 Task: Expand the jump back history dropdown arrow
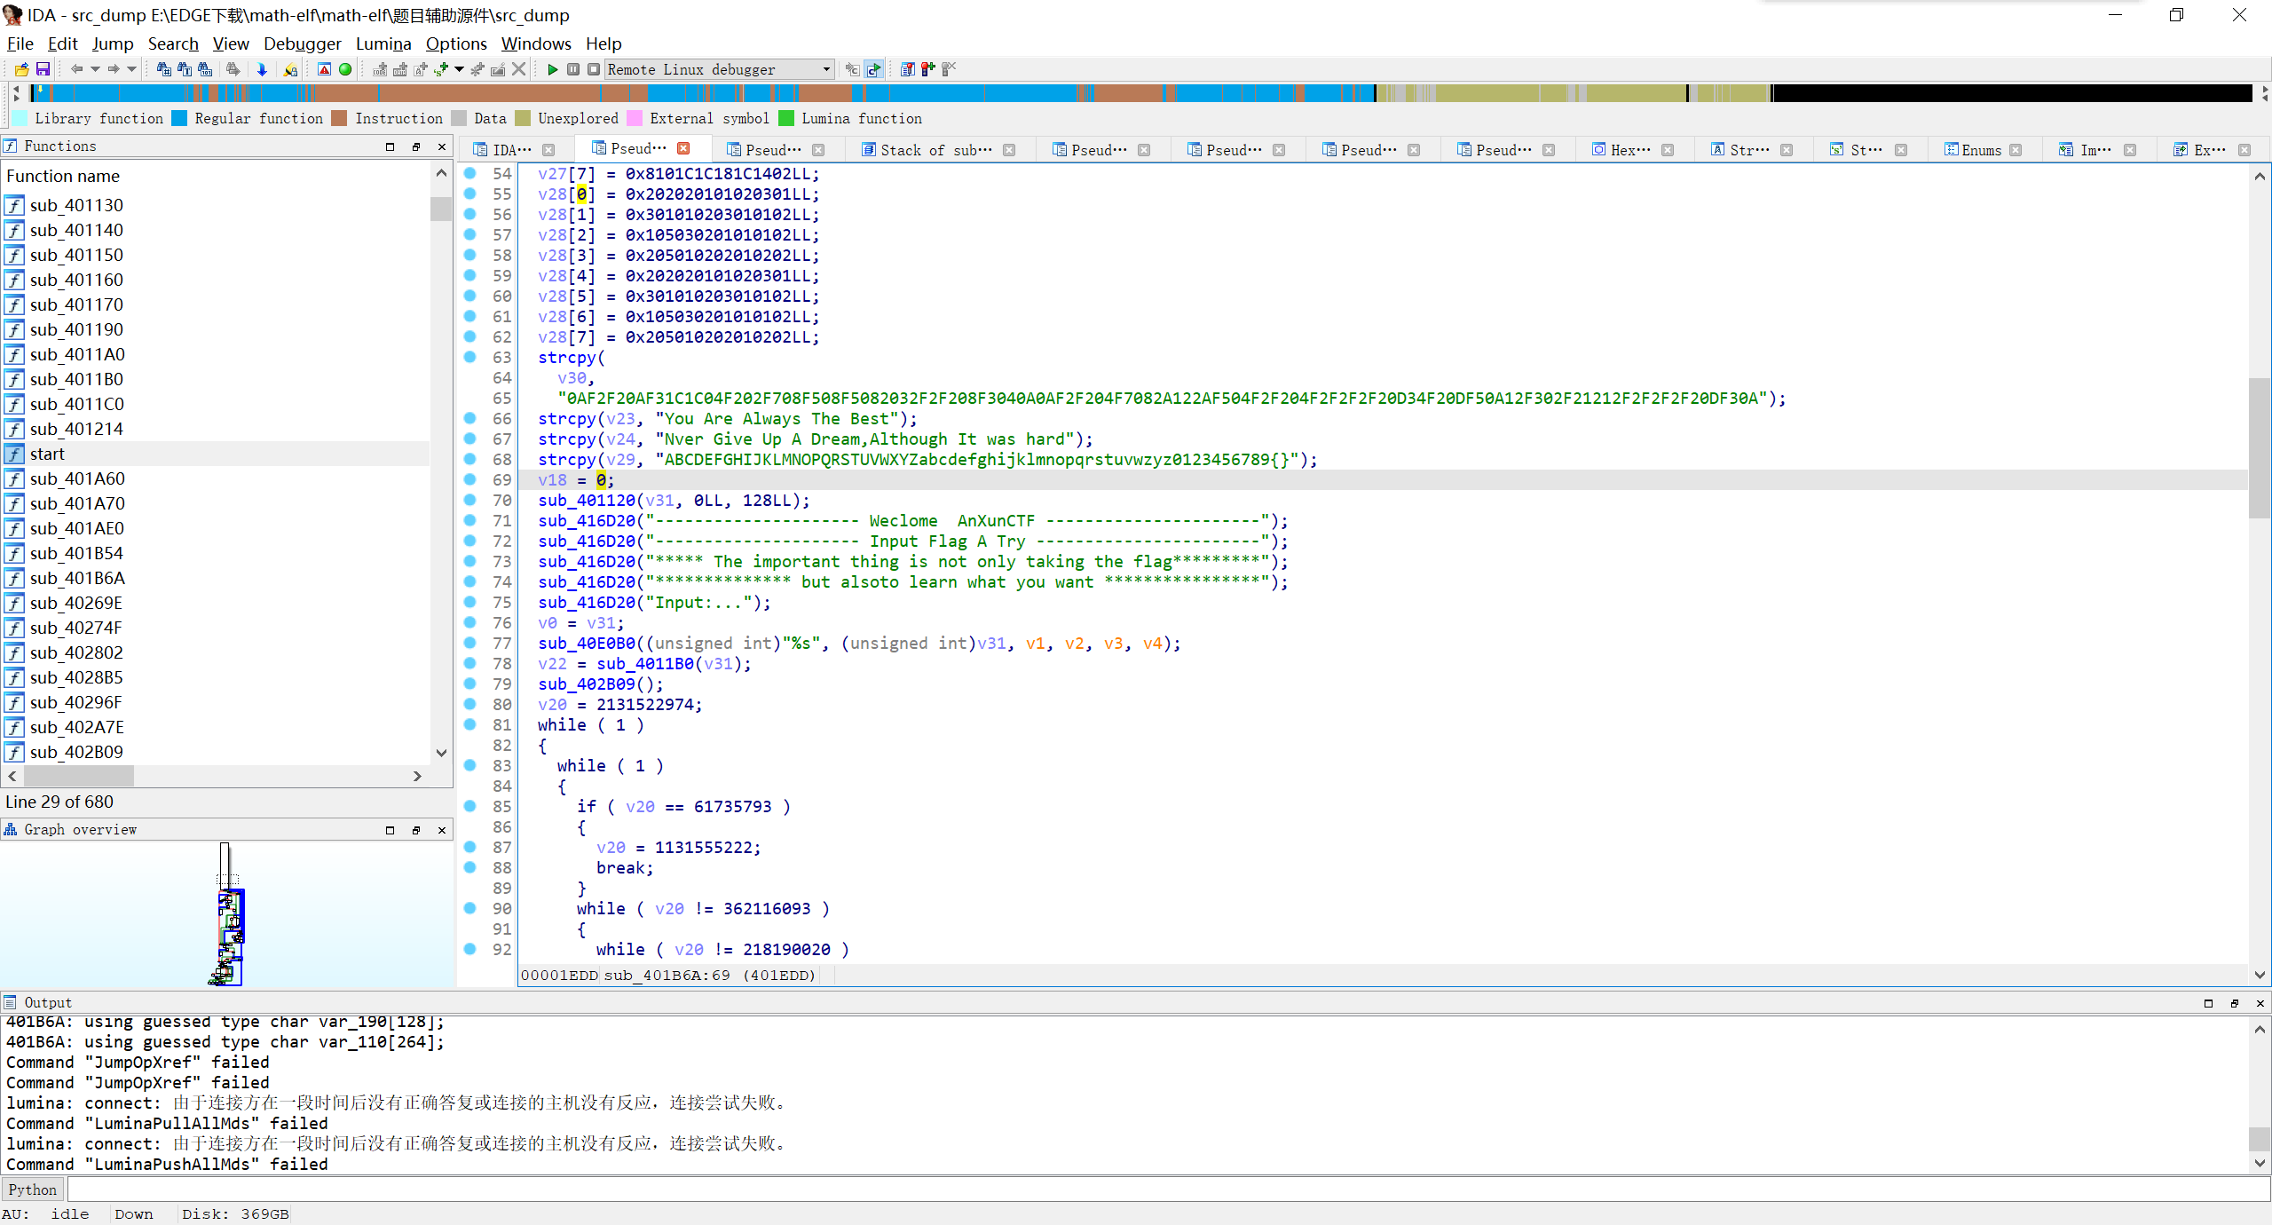tap(95, 69)
